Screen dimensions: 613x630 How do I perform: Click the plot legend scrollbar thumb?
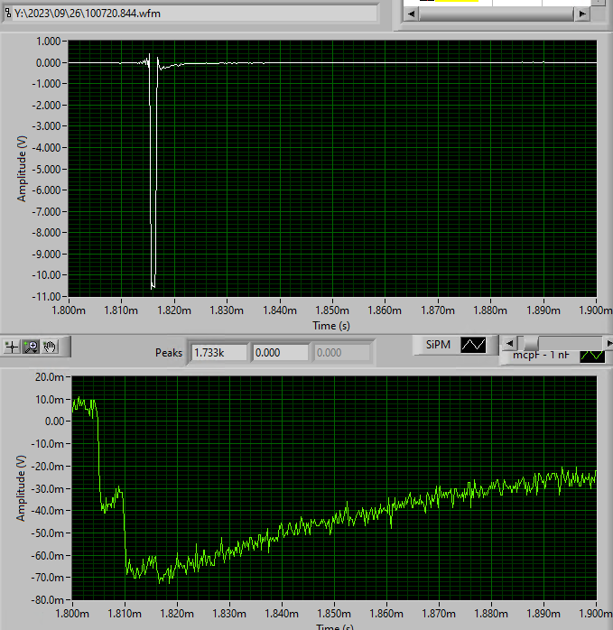pyautogui.click(x=531, y=344)
